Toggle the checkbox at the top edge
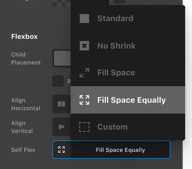Screen dimensions: 192x169 click(119, 1)
